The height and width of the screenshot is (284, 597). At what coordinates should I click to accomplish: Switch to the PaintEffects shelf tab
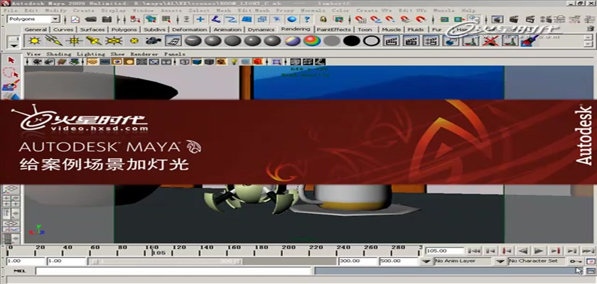point(333,29)
